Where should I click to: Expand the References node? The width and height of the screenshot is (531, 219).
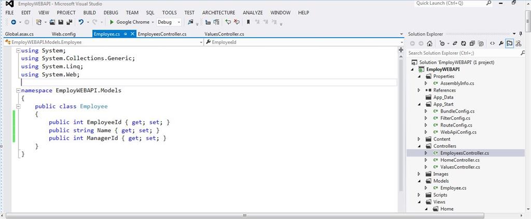point(419,90)
